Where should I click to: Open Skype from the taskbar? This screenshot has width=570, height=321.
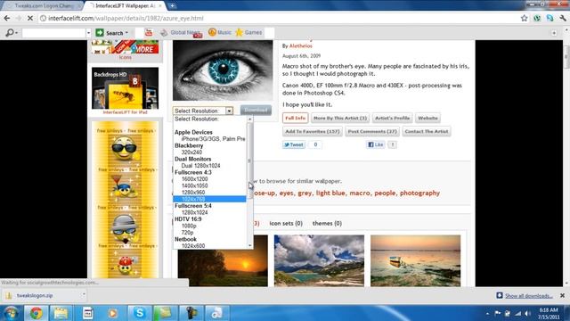click(x=139, y=313)
